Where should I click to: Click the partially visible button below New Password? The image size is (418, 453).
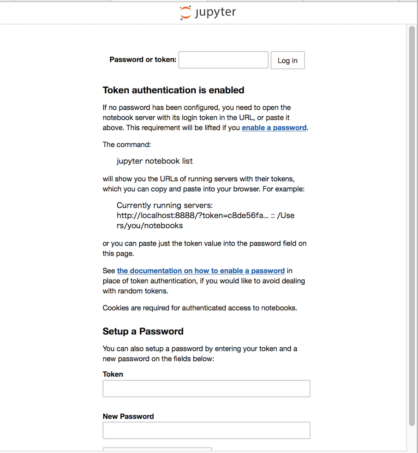tap(157, 449)
